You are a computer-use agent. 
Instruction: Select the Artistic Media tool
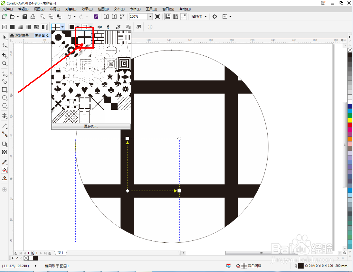pyautogui.click(x=5, y=81)
